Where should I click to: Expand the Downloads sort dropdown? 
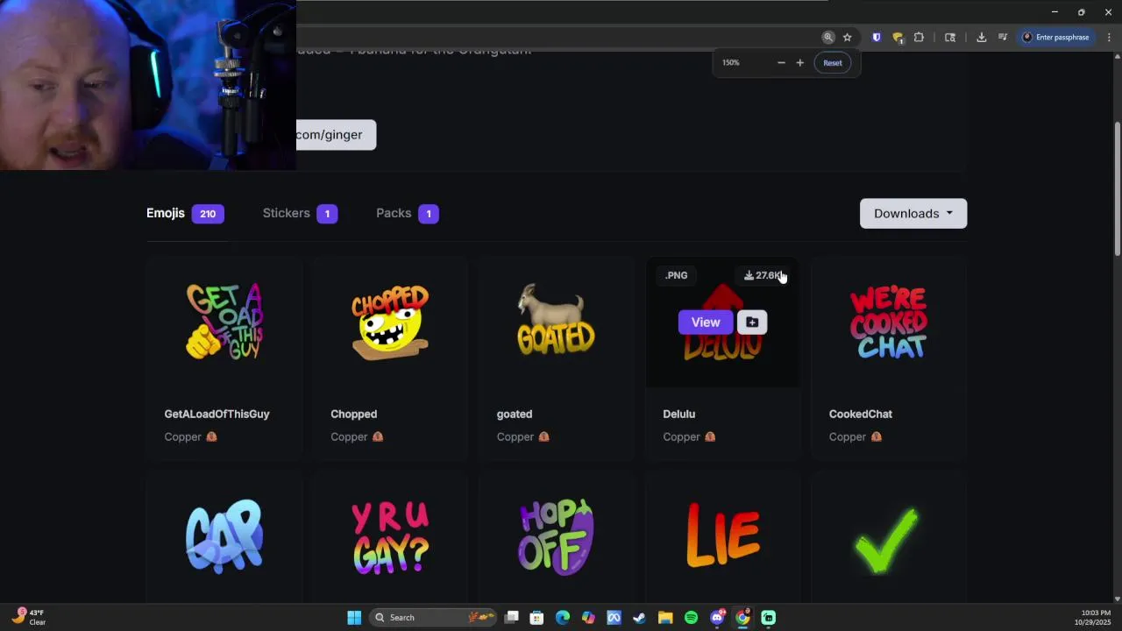tap(913, 213)
